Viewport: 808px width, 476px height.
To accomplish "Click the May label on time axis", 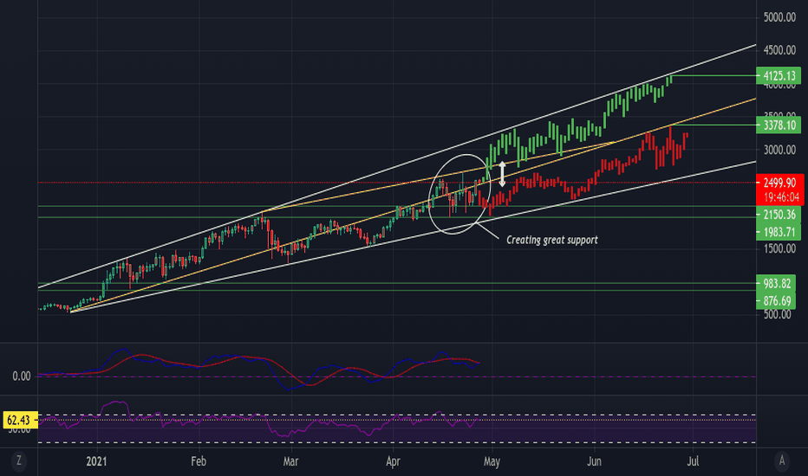I will pyautogui.click(x=492, y=461).
